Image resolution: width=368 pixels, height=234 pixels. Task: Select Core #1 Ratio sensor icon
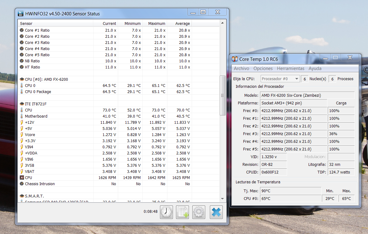22,30
